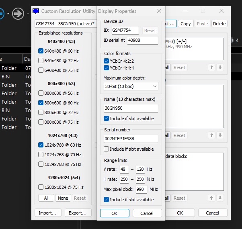Click the move-up arrow in the middle standard resolutions row
Viewport: 242px width, 229px height.
pos(211,135)
